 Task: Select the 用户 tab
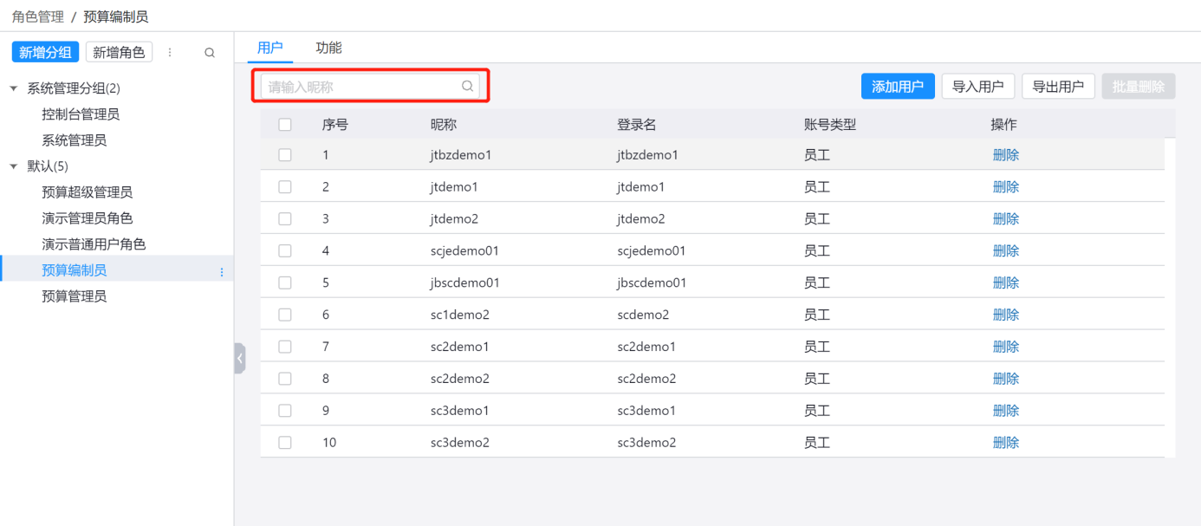270,49
